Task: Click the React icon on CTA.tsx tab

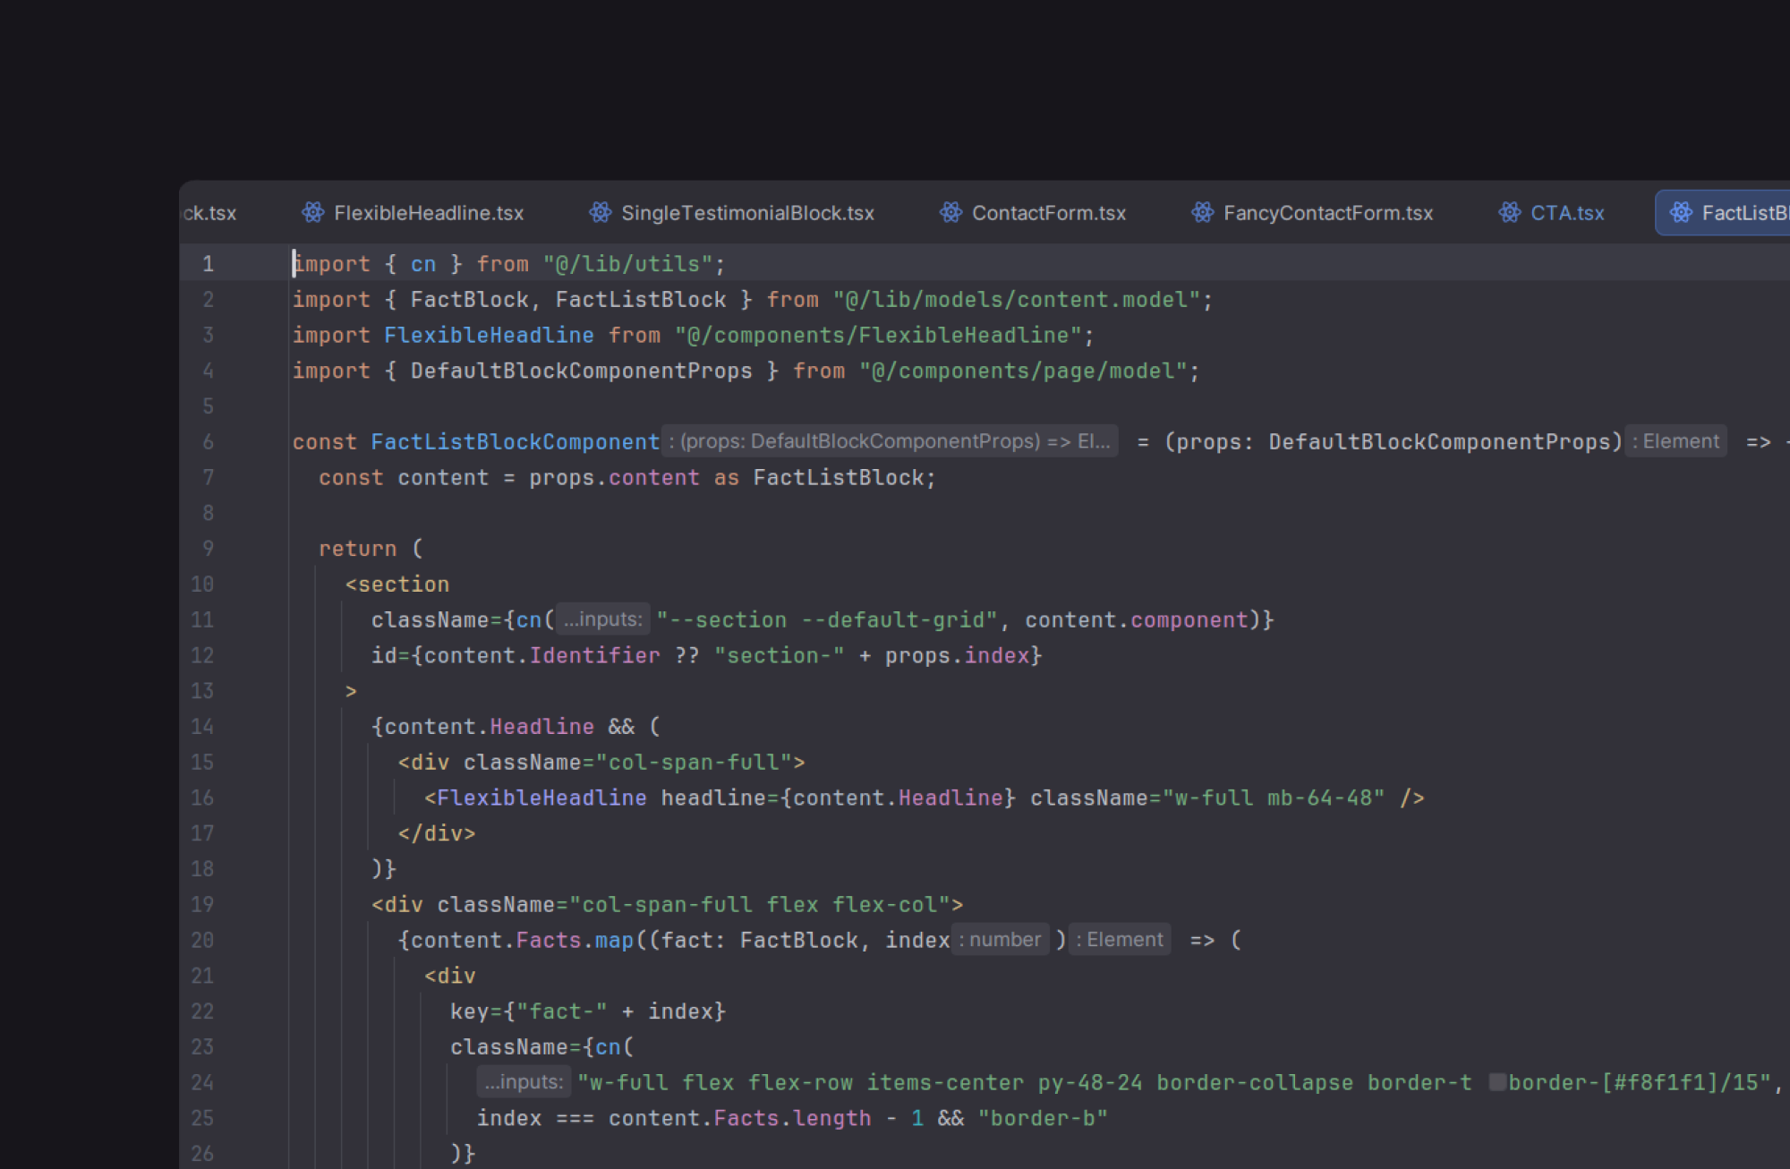Action: point(1510,213)
